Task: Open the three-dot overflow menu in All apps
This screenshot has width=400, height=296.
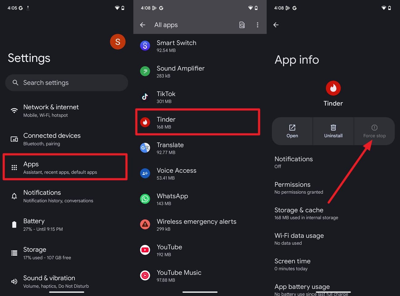Action: click(258, 25)
